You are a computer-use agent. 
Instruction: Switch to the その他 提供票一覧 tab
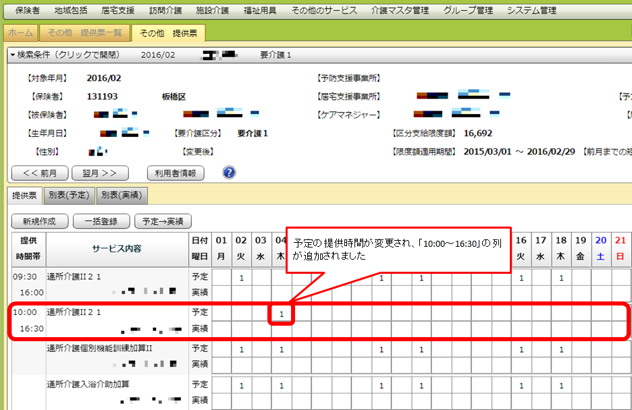click(84, 33)
